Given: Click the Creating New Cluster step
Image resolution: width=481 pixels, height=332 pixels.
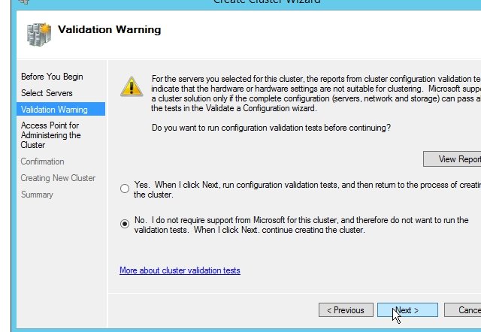Looking at the screenshot, I should 58,178.
